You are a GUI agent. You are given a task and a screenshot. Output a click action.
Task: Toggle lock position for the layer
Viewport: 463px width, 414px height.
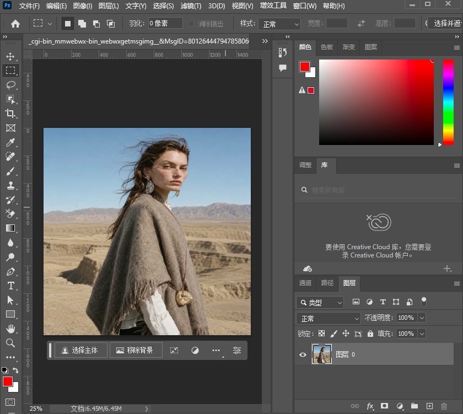pos(346,334)
